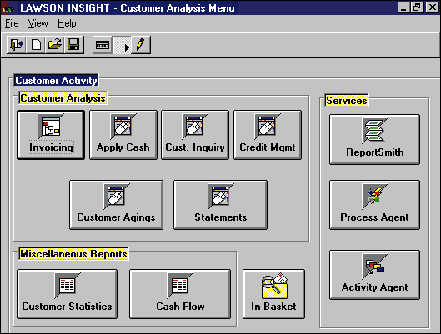Open the Apply Cash form
Image resolution: width=441 pixels, height=334 pixels.
pyautogui.click(x=123, y=135)
